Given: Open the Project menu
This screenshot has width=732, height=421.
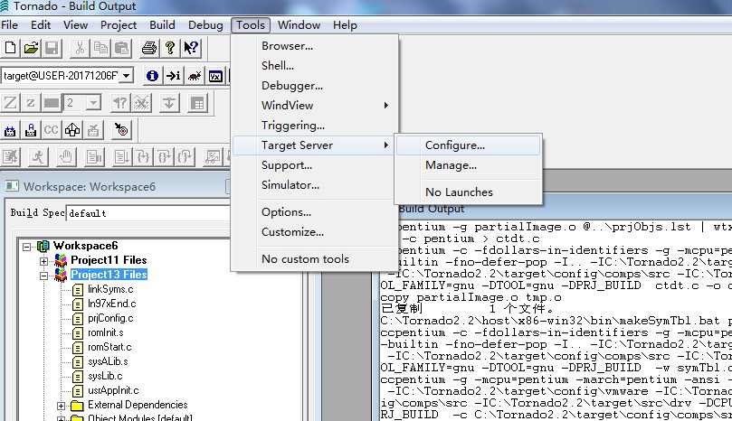Looking at the screenshot, I should pyautogui.click(x=119, y=24).
